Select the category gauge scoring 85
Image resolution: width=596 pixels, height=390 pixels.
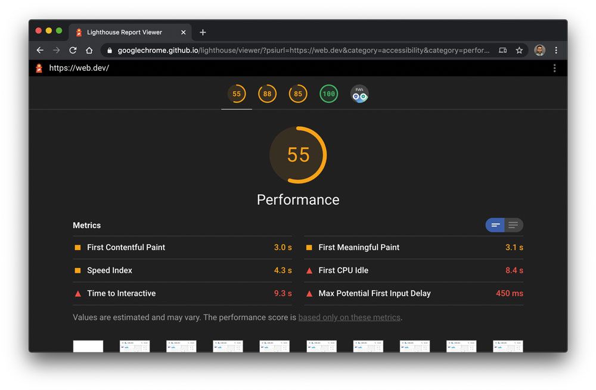click(298, 93)
